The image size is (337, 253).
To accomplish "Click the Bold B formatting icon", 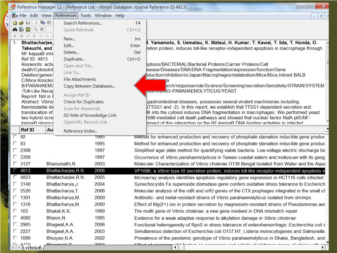I will [21, 36].
